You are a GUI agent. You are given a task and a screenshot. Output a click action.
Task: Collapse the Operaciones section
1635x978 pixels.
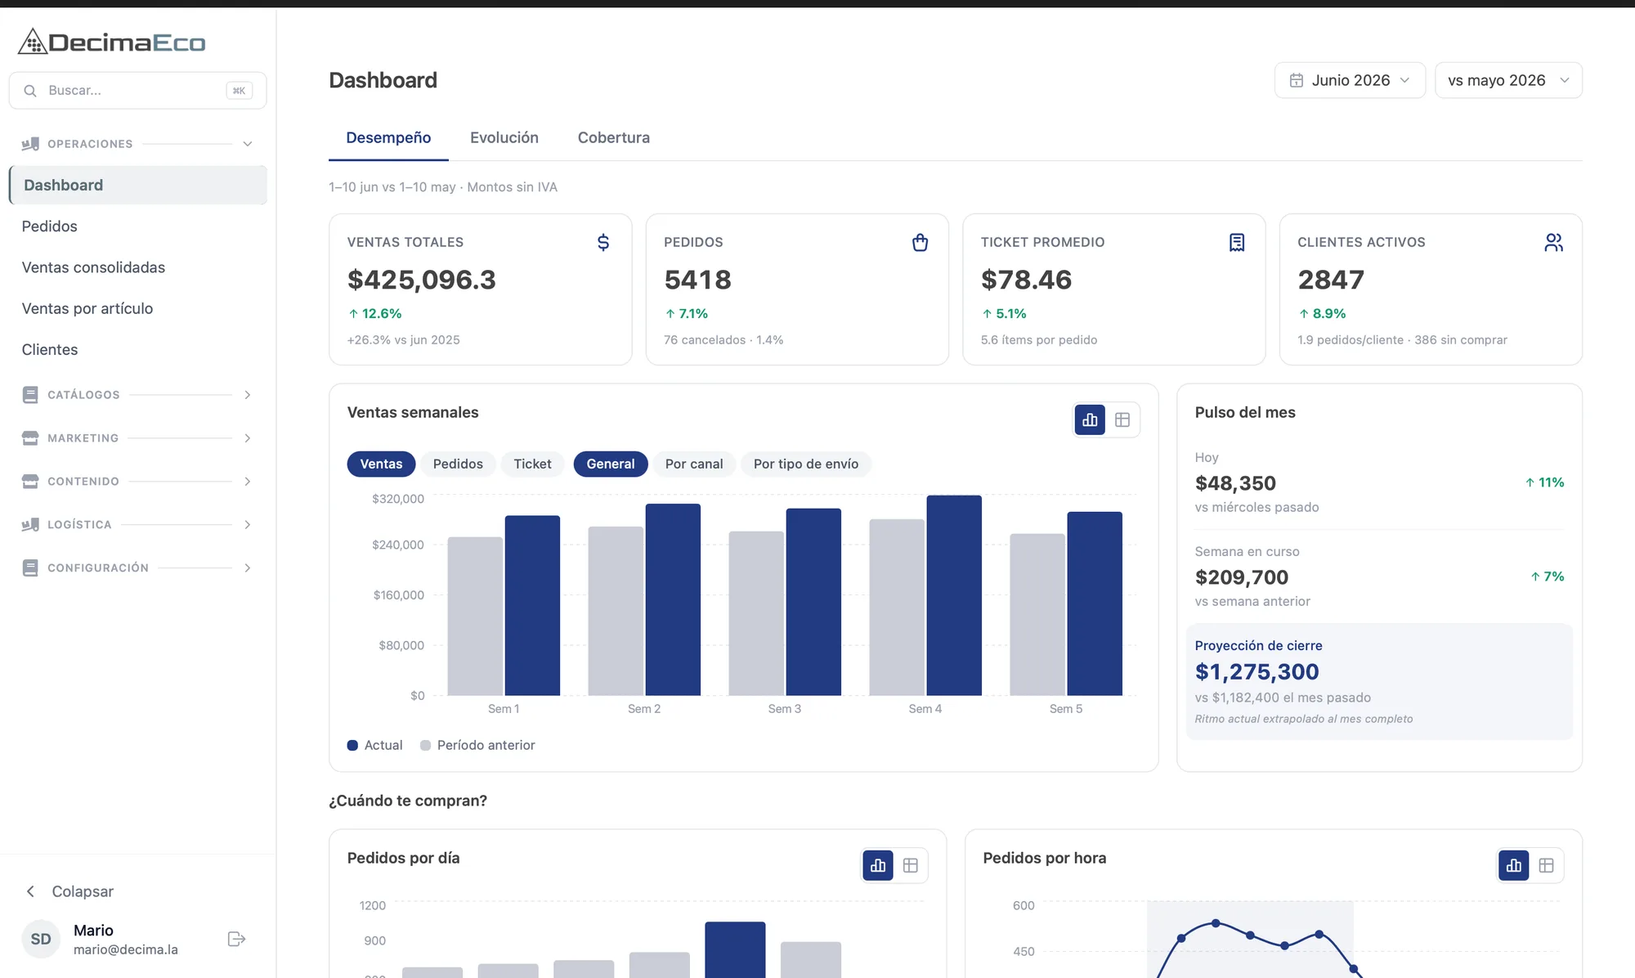[x=247, y=144]
